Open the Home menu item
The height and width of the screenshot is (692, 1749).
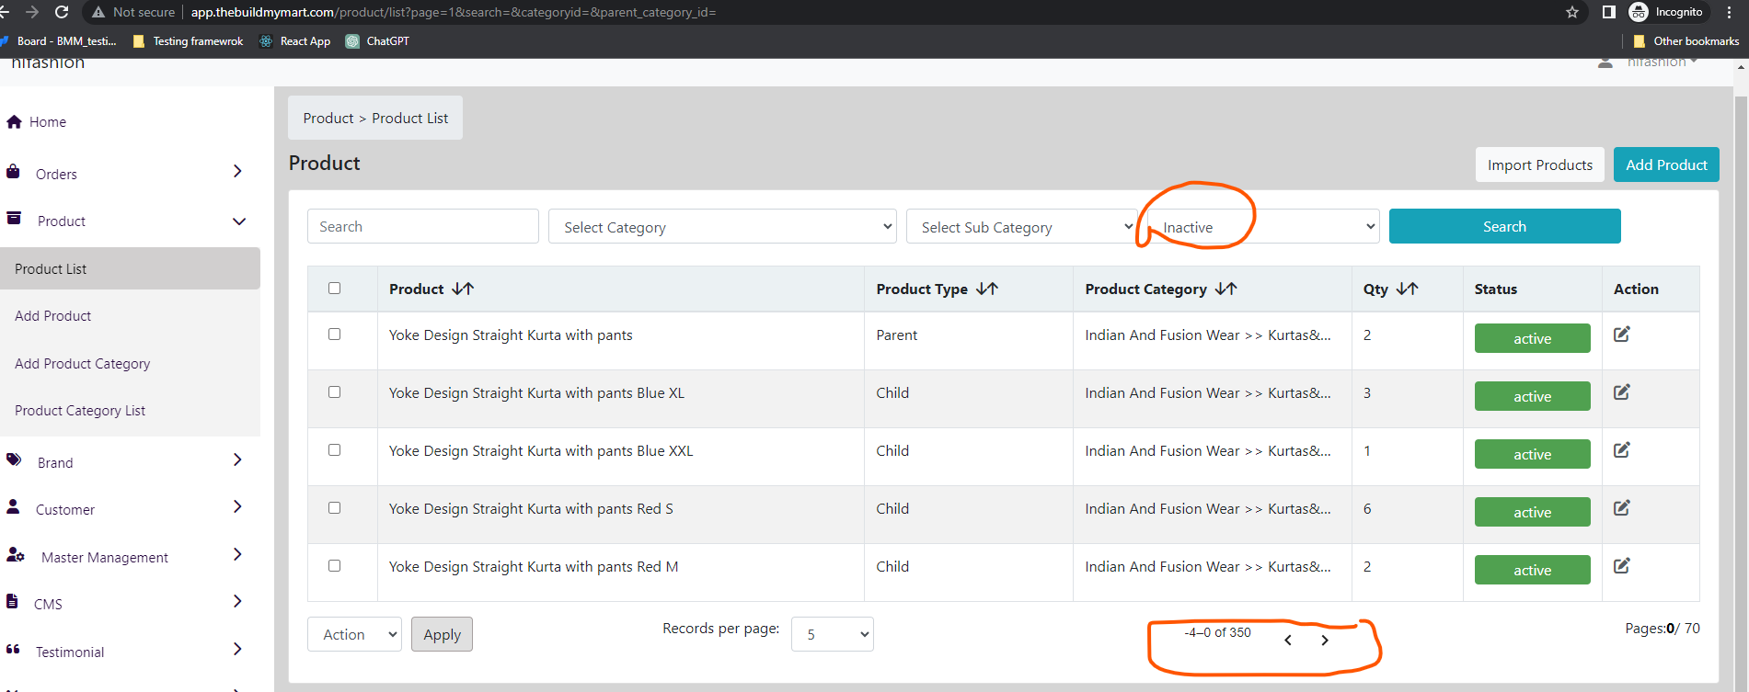47,121
